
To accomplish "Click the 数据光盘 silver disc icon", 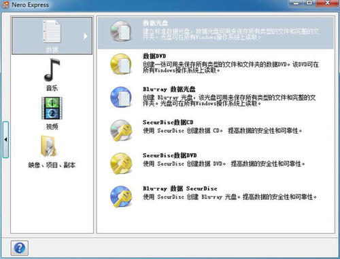I will coord(121,31).
